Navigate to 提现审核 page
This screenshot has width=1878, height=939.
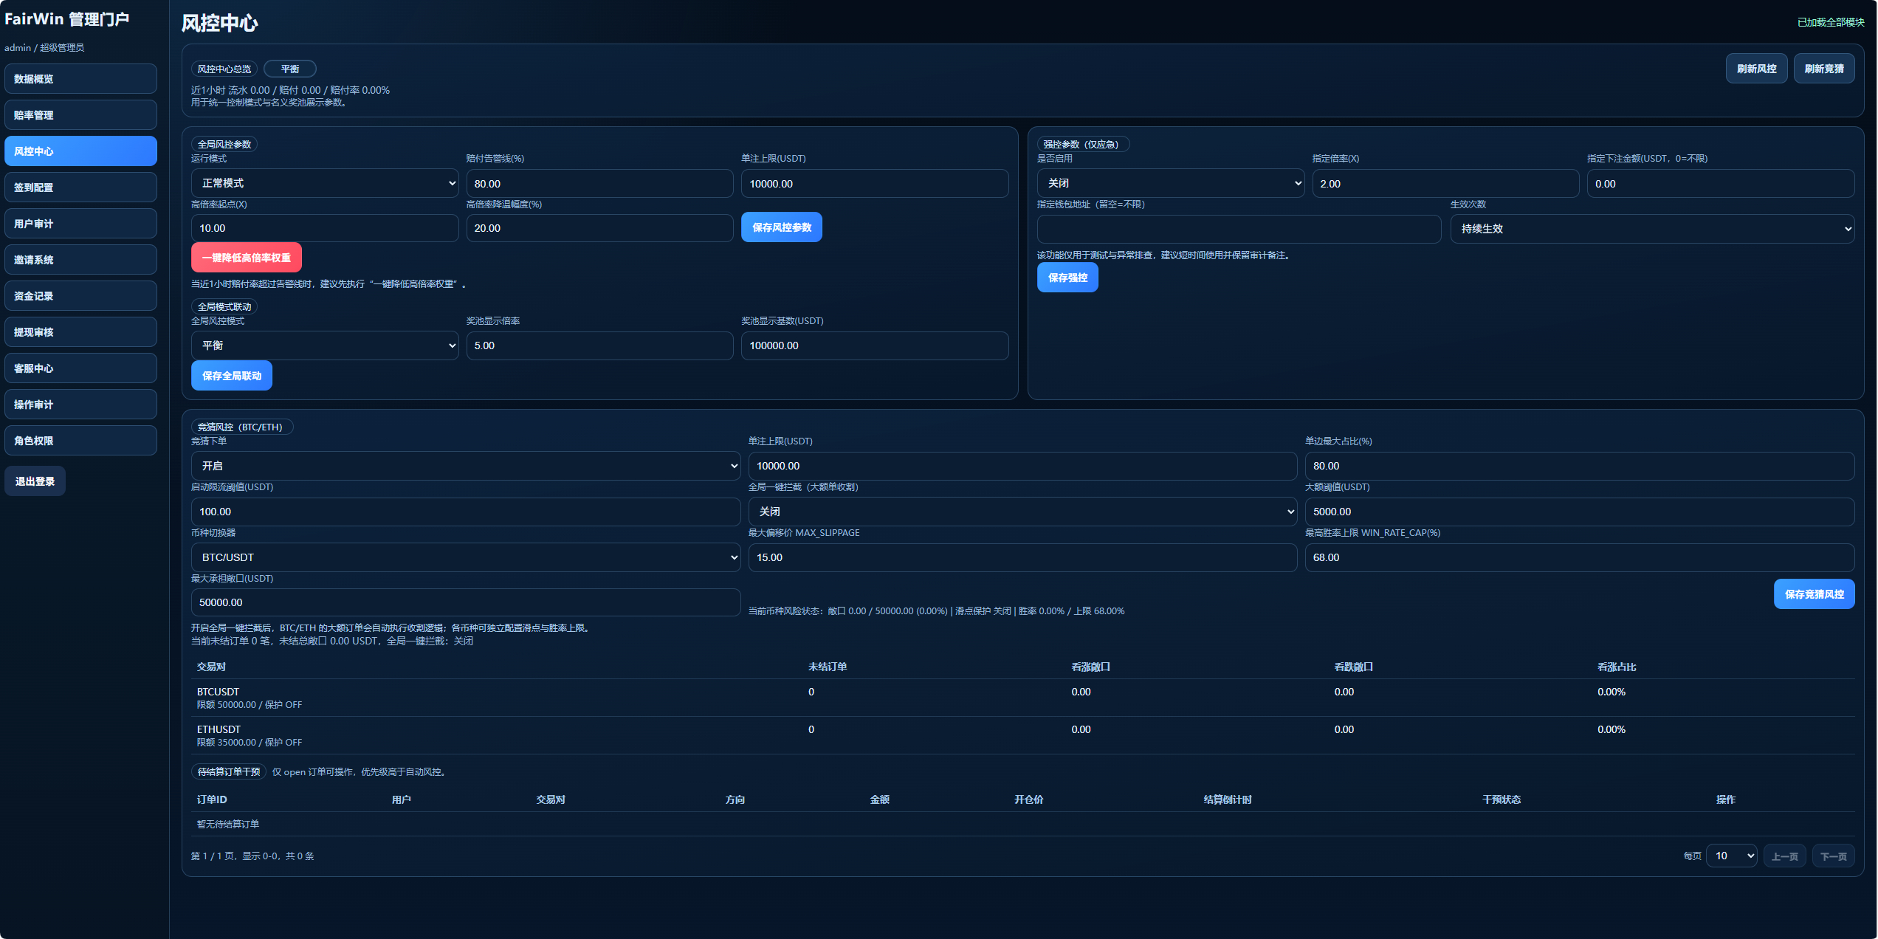pyautogui.click(x=80, y=332)
